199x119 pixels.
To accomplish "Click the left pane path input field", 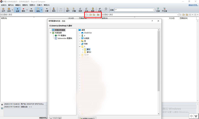I will [42, 15].
